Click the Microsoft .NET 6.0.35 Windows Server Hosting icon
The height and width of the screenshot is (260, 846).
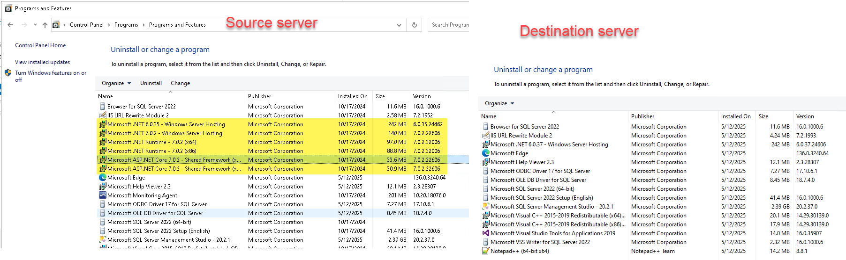pos(103,124)
